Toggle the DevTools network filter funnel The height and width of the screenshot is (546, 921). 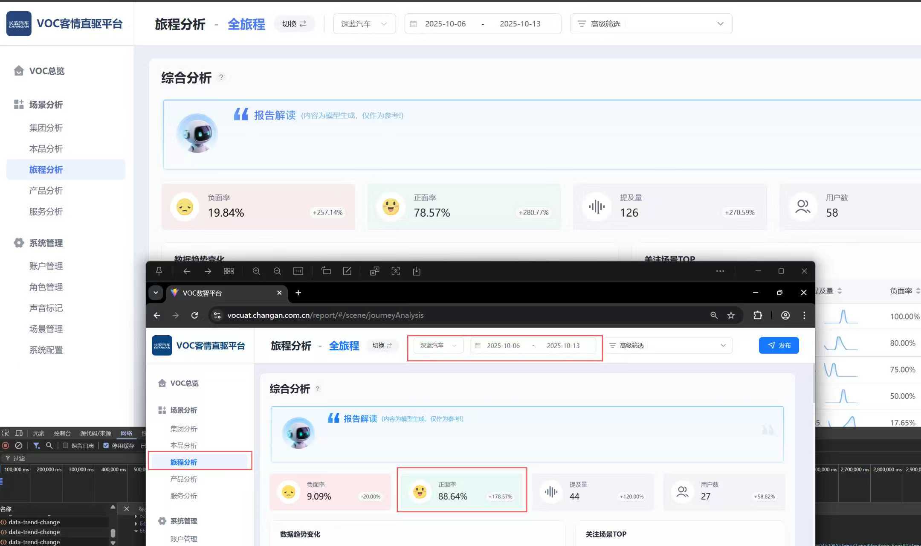[36, 445]
